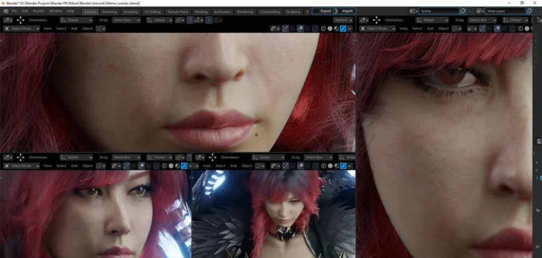The image size is (542, 258).
Task: Toggle gizmos in bottom-left viewport
Action: tap(126, 166)
